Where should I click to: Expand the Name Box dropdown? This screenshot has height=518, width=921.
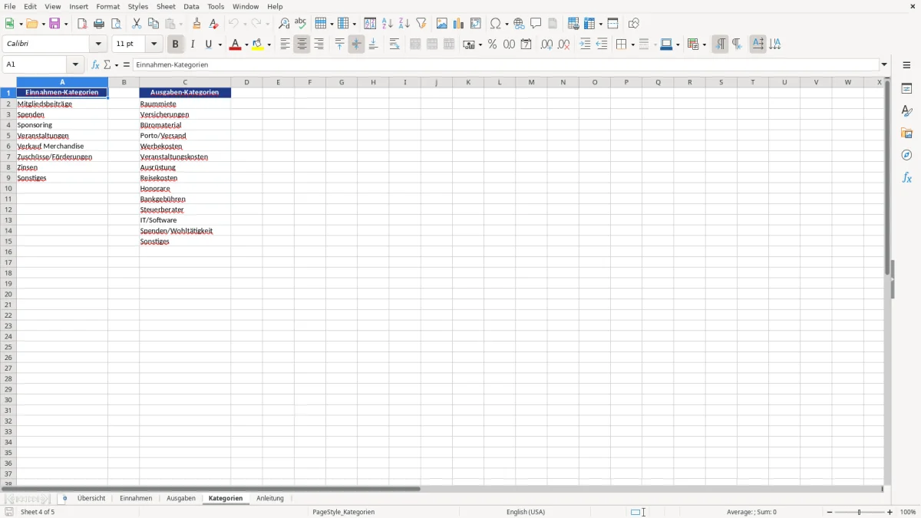click(75, 64)
